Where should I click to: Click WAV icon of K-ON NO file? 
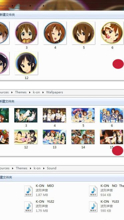point(93,191)
